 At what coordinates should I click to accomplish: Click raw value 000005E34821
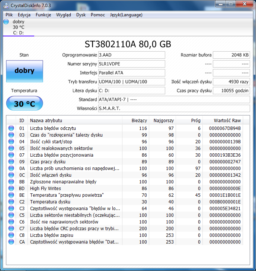[225, 208]
